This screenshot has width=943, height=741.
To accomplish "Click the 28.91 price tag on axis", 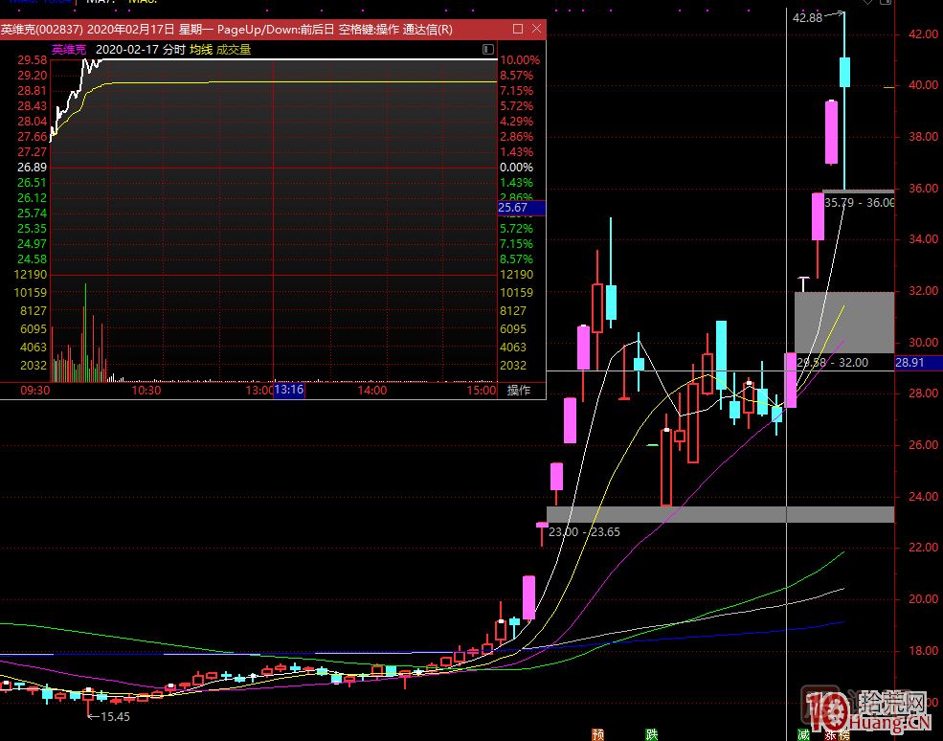I will point(908,363).
